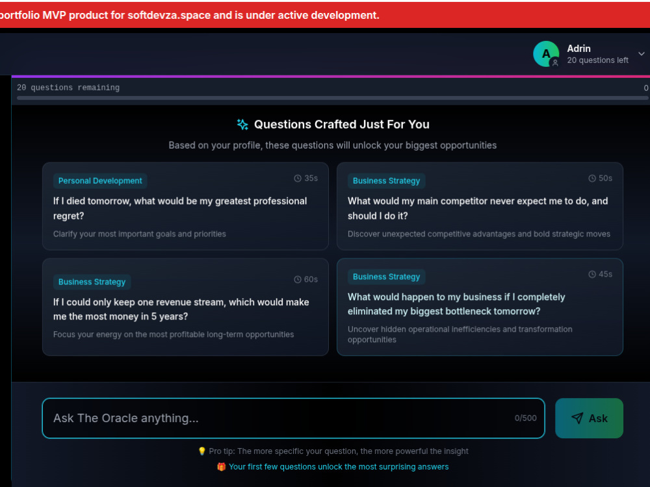Click the clock icon next to 35s
The image size is (650, 487).
tap(298, 179)
